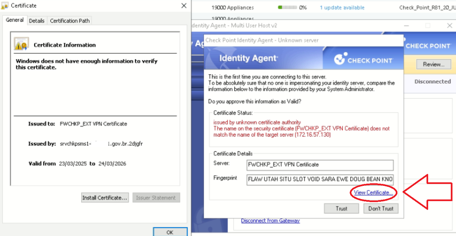The image size is (456, 236).
Task: Minimize the Multi User Host window
Action: tap(405, 26)
